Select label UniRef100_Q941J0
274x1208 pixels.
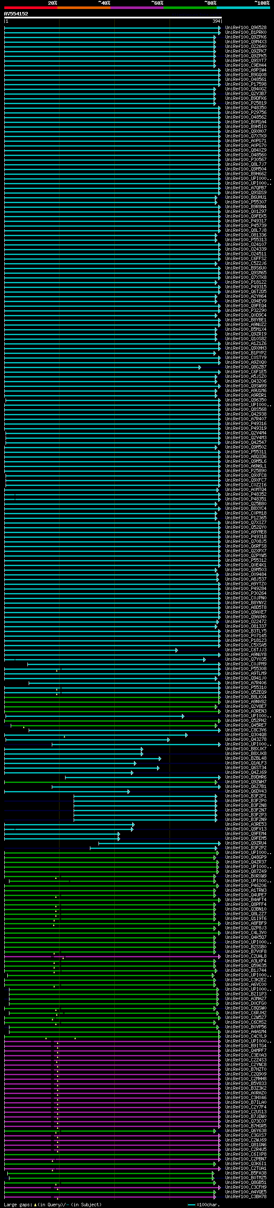tap(246, 678)
